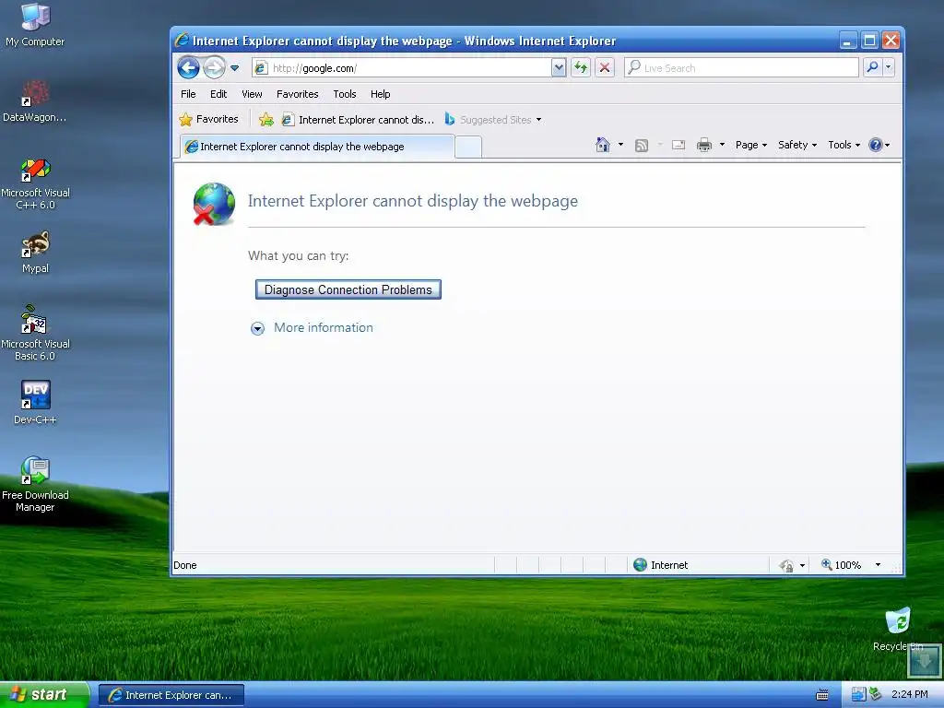Click the 'Done' status bar text
The width and height of the screenshot is (944, 708).
tap(185, 565)
